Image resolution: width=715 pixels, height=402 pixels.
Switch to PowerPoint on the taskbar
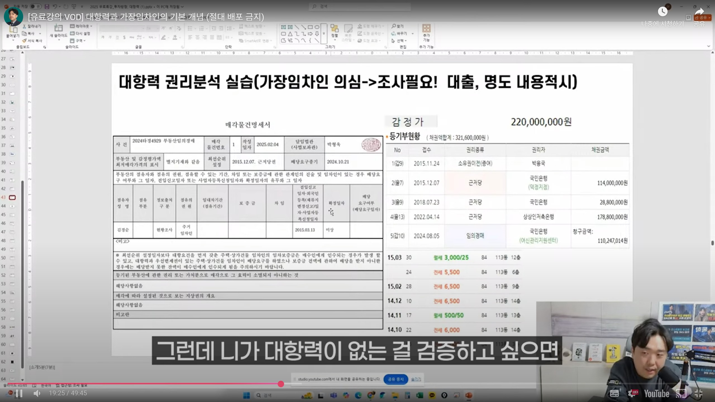point(469,395)
